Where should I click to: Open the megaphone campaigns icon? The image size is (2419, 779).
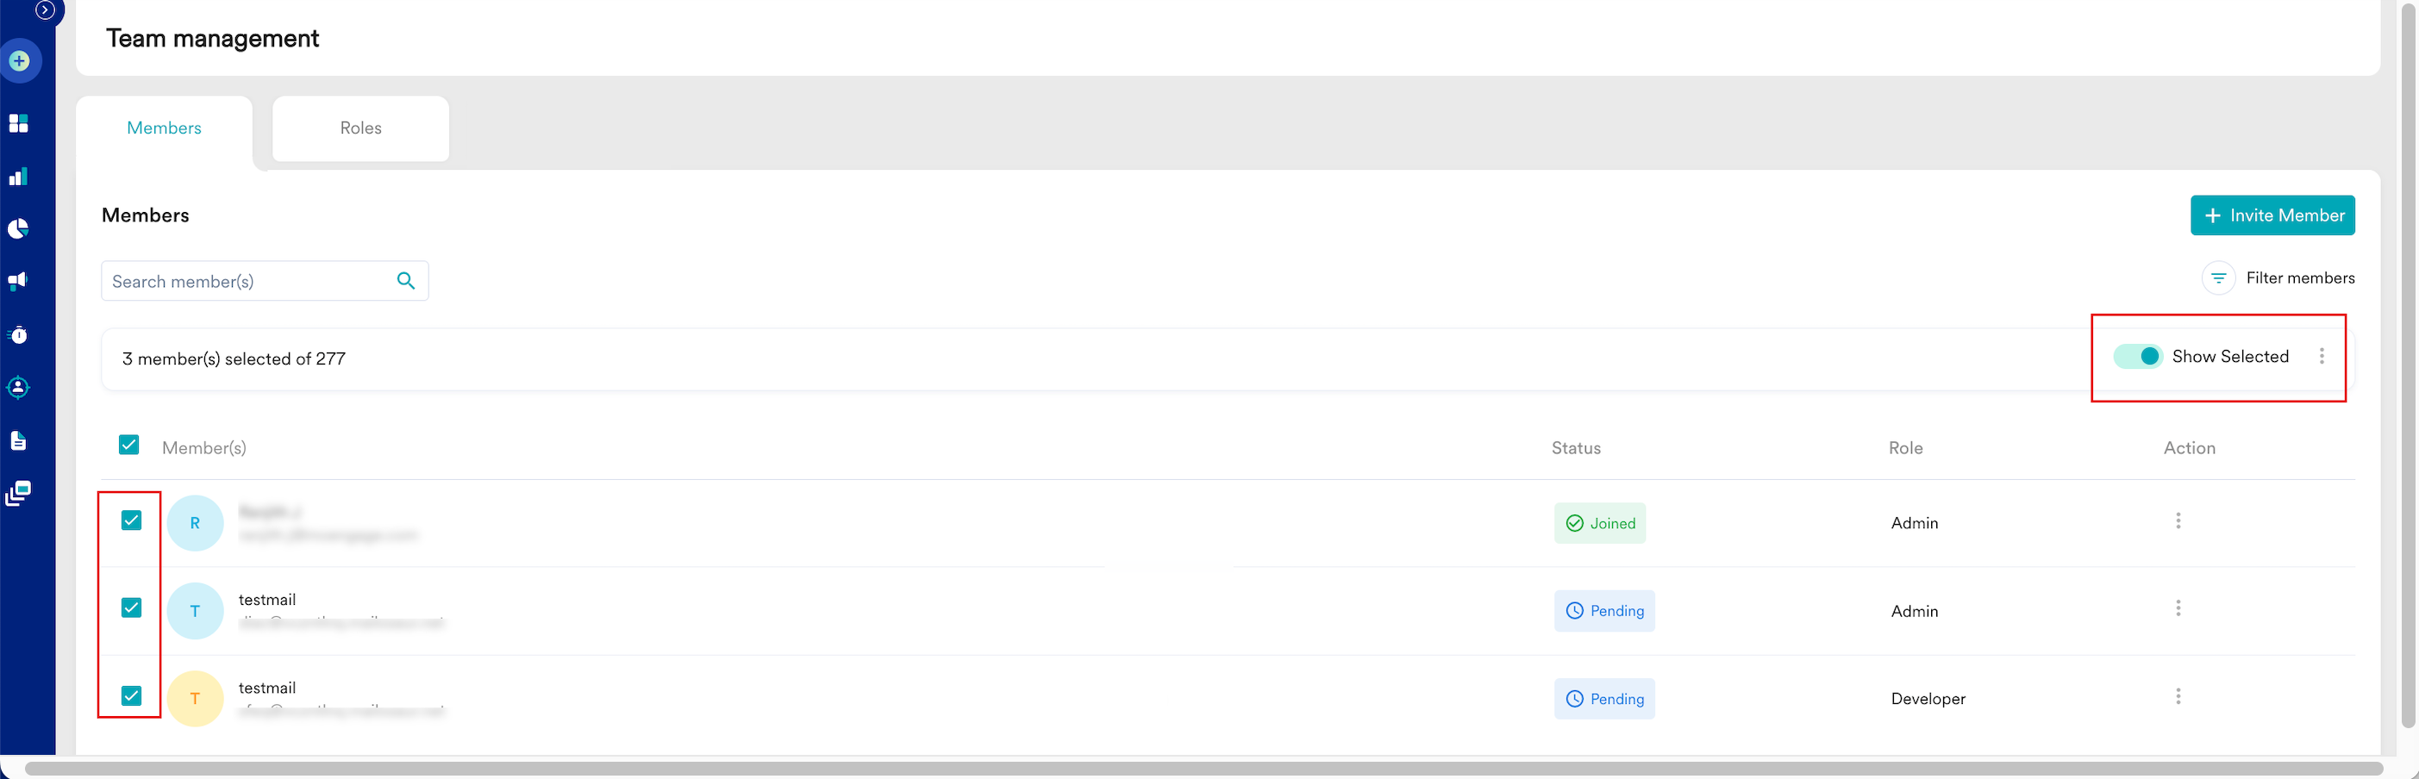(x=19, y=281)
